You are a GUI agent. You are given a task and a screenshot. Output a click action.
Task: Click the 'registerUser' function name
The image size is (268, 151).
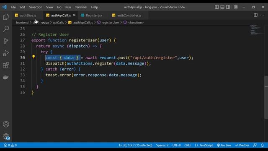point(83,40)
